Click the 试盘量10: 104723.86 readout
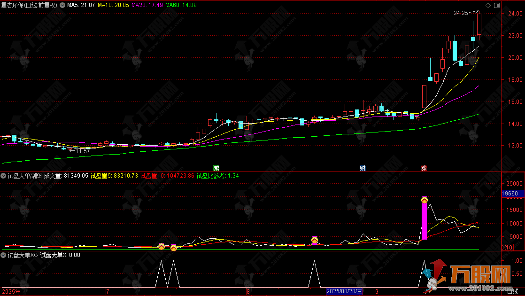The height and width of the screenshot is (296, 525). [x=167, y=176]
